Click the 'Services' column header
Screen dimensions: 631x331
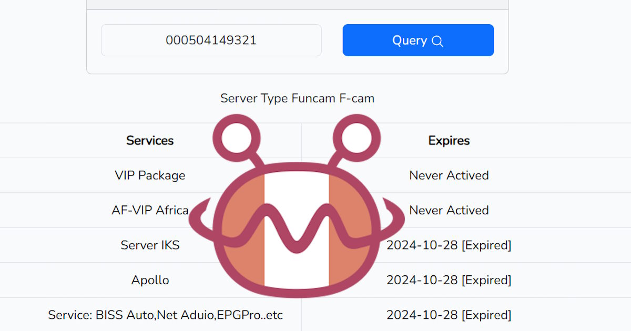tap(150, 140)
